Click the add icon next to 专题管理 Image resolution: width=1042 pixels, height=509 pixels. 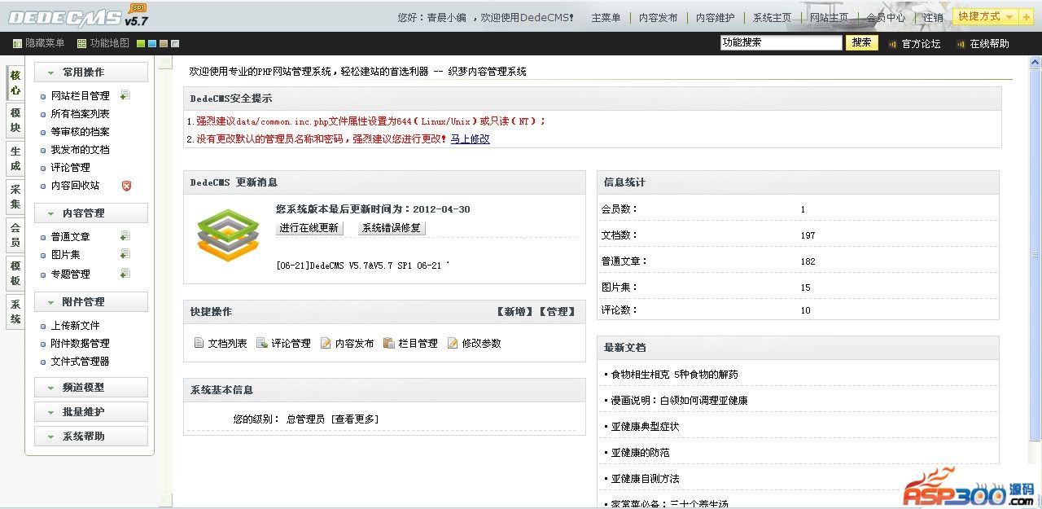[x=125, y=274]
